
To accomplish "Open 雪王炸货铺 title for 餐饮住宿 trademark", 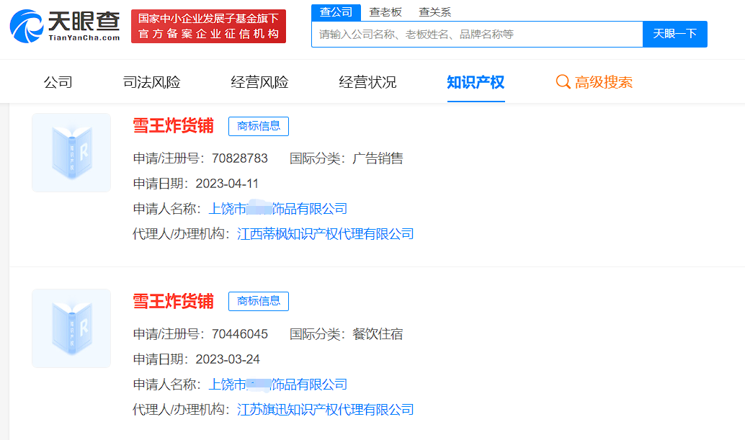I will [x=174, y=302].
